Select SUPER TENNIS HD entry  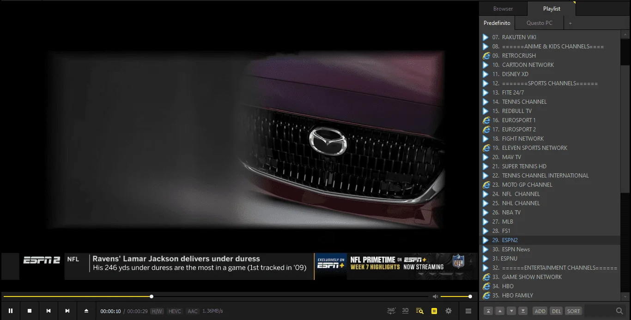(551, 166)
